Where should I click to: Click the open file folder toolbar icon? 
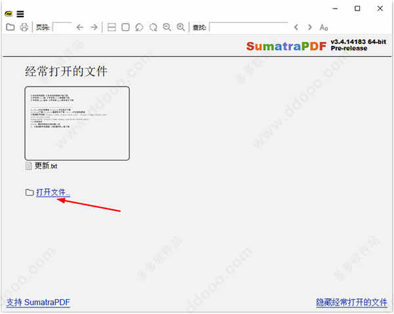(11, 27)
